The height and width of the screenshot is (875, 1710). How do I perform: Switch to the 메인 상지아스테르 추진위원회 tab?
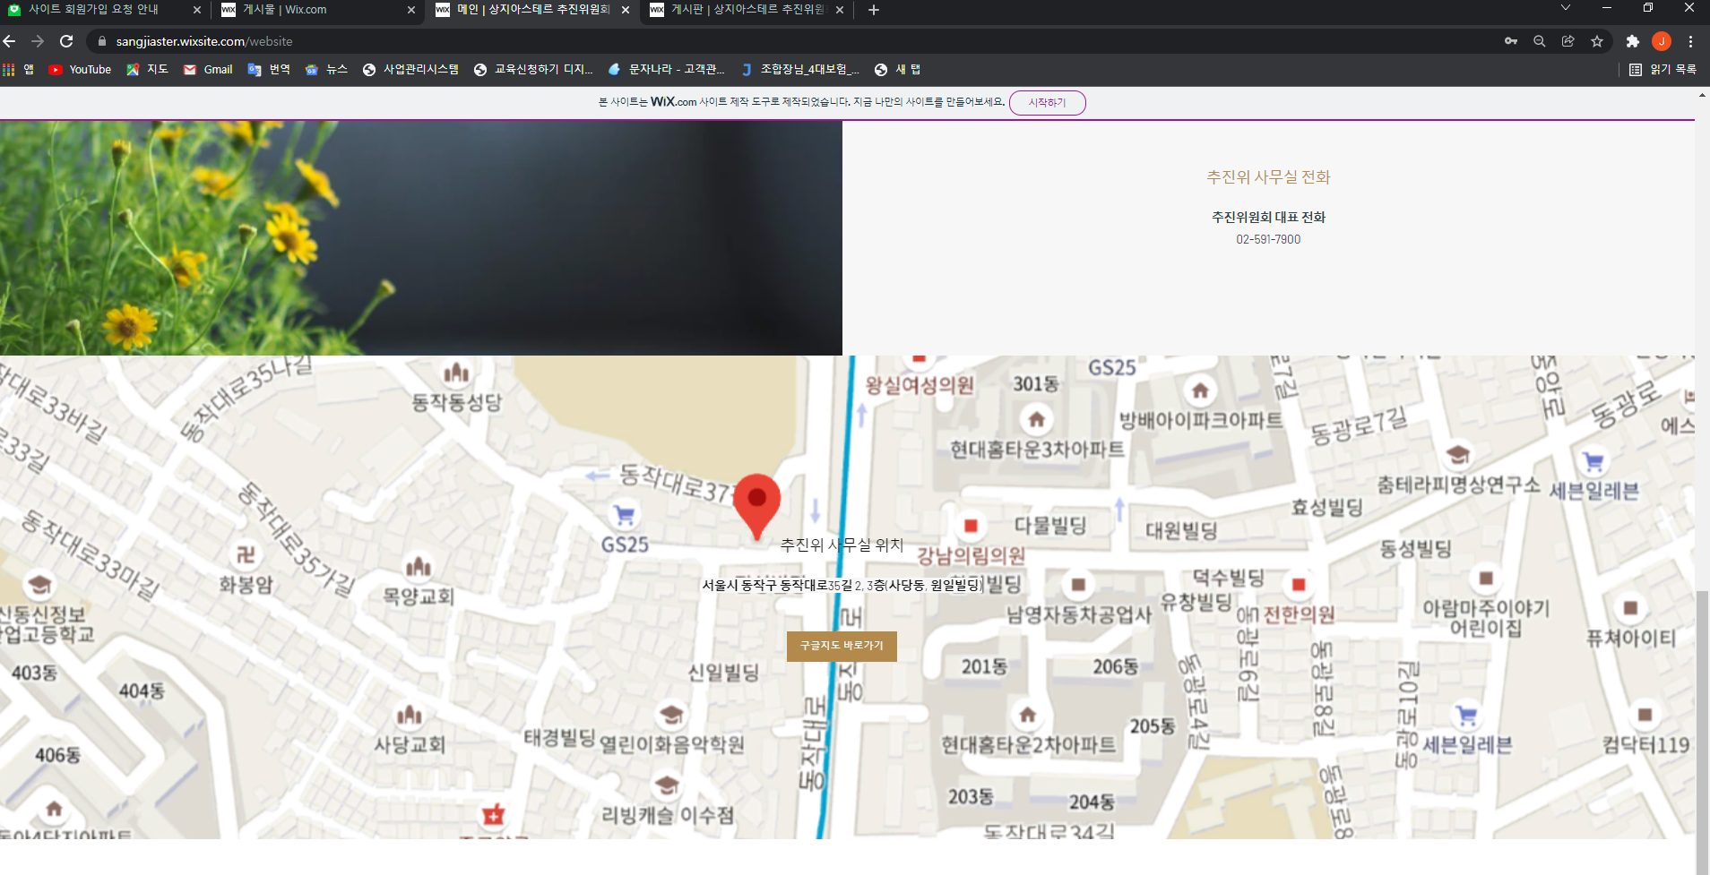520,10
